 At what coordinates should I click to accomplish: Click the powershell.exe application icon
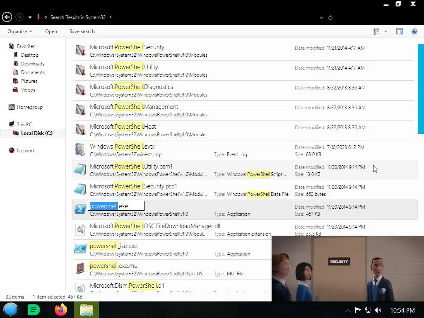pos(80,209)
